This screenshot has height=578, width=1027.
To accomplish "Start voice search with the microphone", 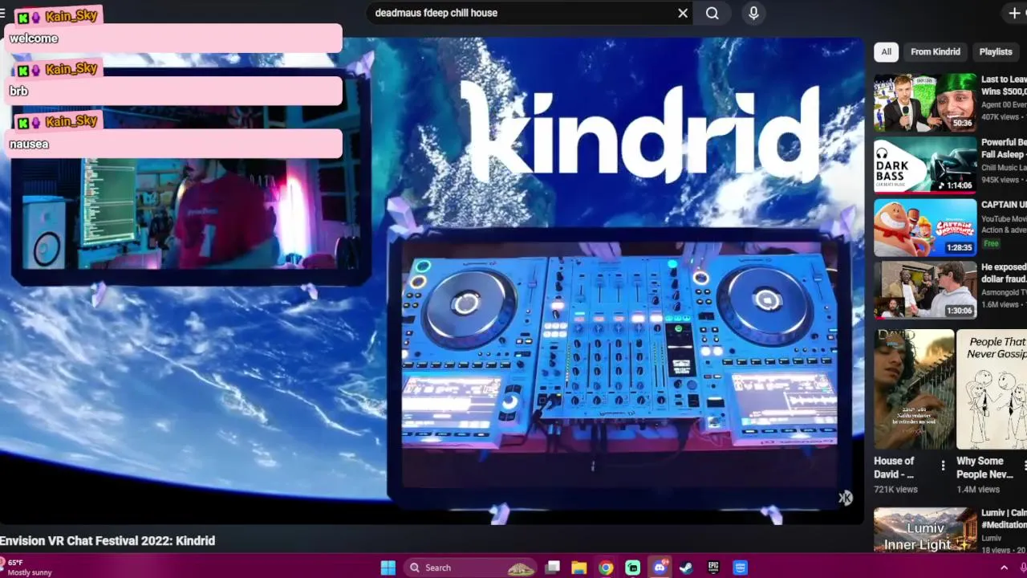I will [753, 13].
